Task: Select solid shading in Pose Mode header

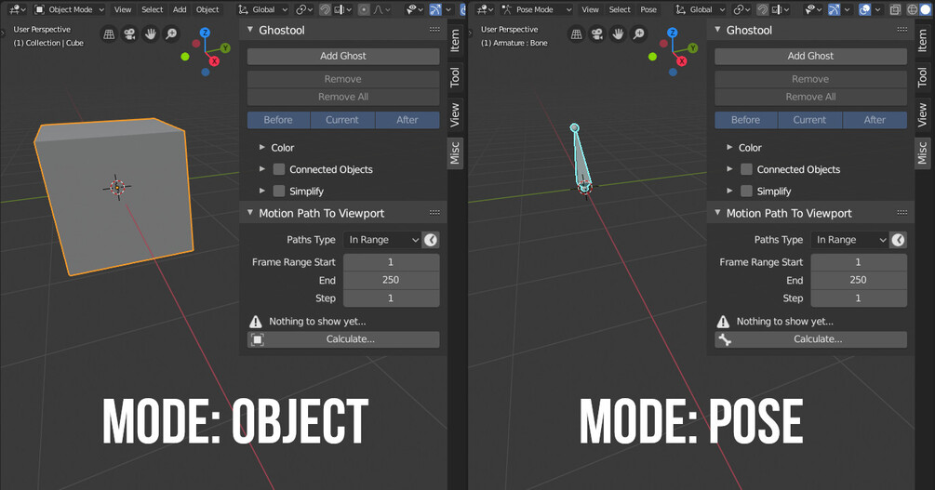Action: click(926, 9)
